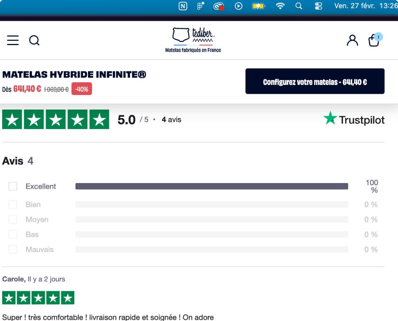Click the Trustpilot logo
The height and width of the screenshot is (321, 398).
click(354, 119)
